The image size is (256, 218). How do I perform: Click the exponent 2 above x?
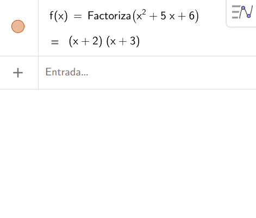coord(144,12)
